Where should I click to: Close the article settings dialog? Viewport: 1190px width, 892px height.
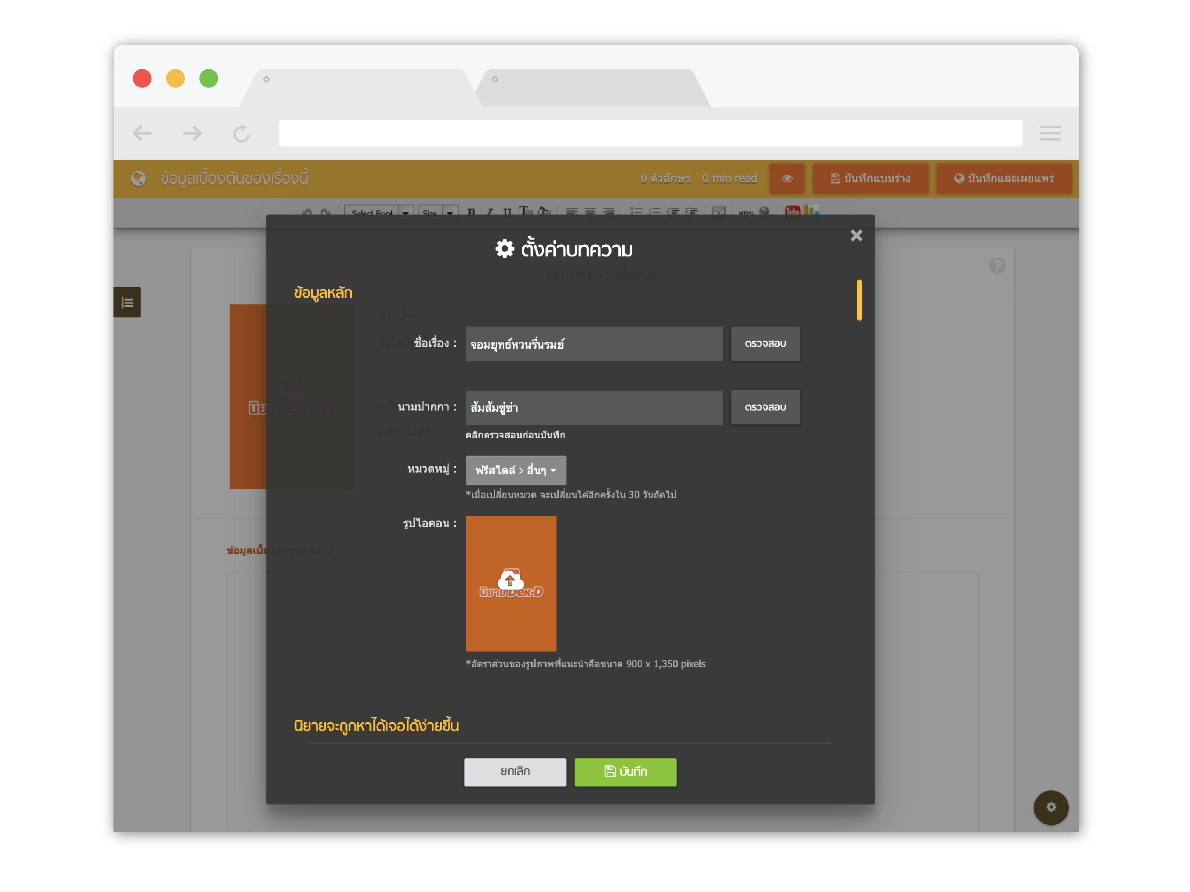pos(856,235)
